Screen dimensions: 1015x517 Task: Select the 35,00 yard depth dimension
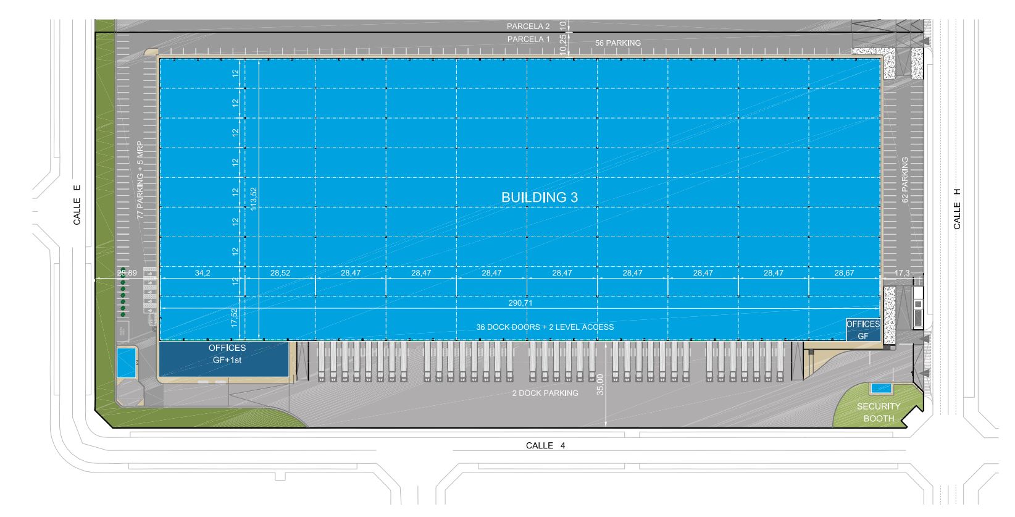coord(601,385)
